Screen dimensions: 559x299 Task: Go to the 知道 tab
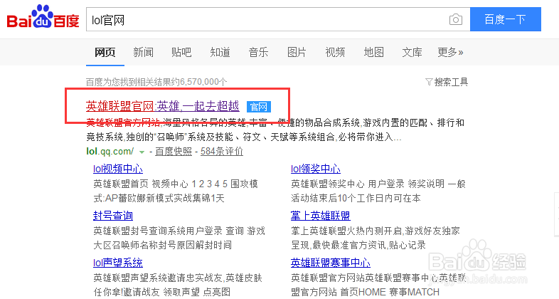[x=220, y=53]
